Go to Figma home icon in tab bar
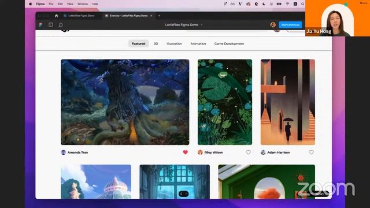370x208 pixels. click(56, 16)
